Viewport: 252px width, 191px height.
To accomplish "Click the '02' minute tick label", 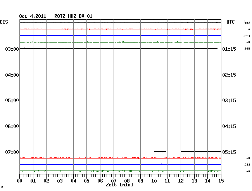I will (46, 181).
